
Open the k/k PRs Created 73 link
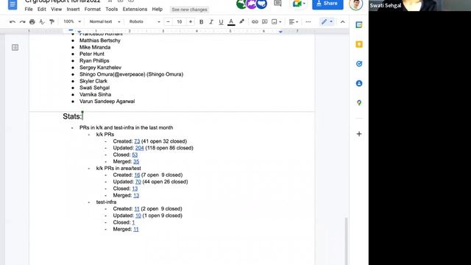137,141
